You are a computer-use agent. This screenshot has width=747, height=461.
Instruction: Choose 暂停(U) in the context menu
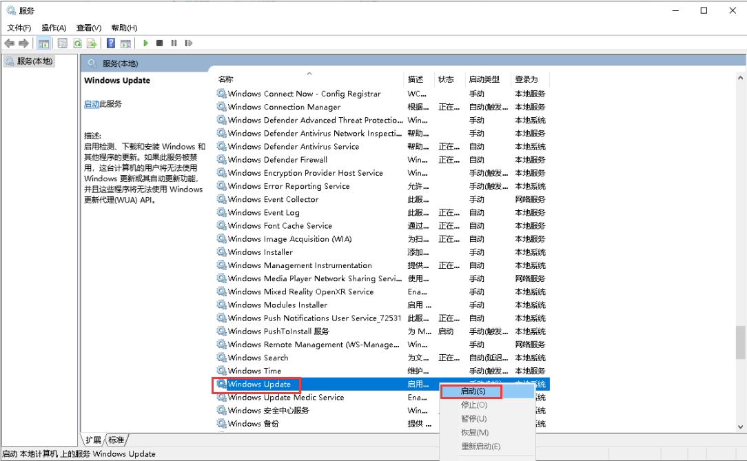click(x=487, y=418)
